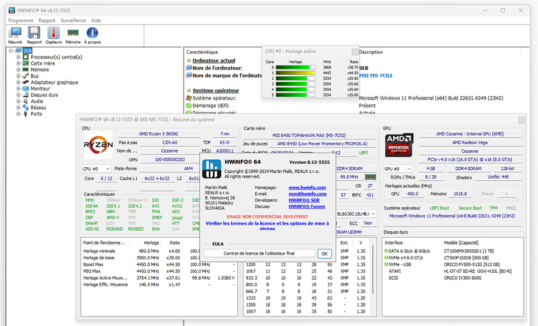The width and height of the screenshot is (538, 326).
Task: Click MSI B450 TOMAHAWK MAX field
Action: (x=309, y=135)
